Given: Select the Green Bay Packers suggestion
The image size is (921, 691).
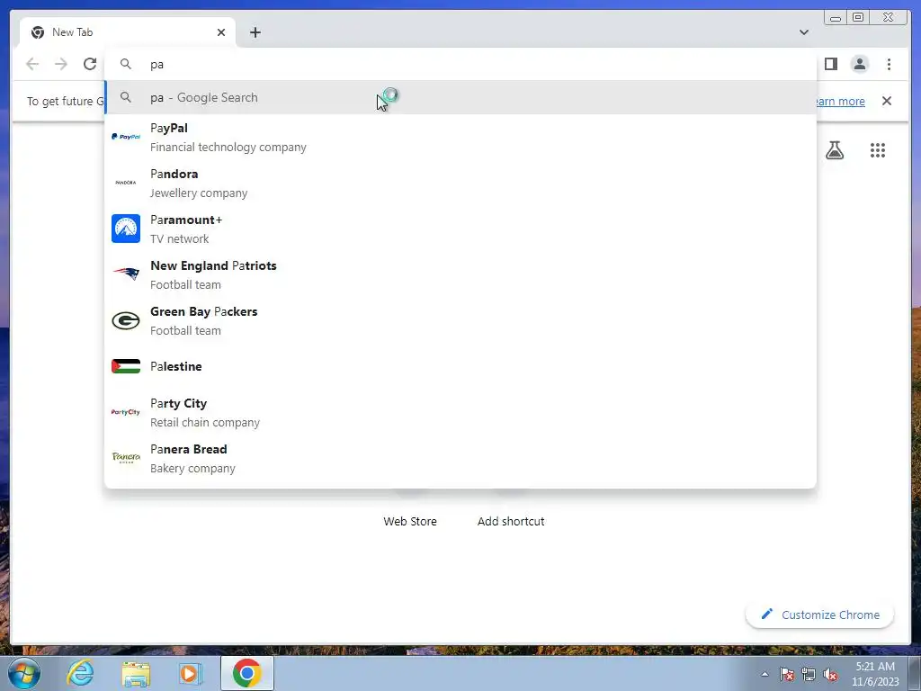Looking at the screenshot, I should (460, 320).
